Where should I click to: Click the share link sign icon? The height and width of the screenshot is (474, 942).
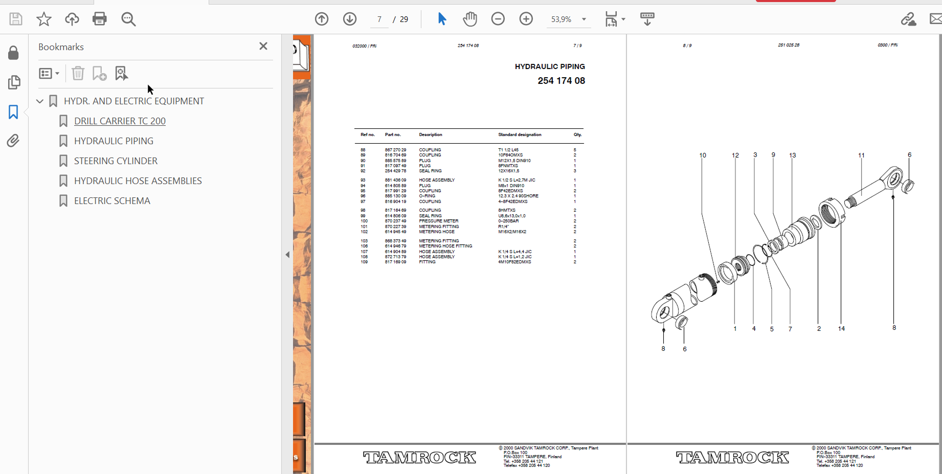click(908, 19)
